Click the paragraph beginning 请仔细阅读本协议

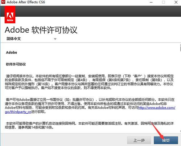[89, 82]
